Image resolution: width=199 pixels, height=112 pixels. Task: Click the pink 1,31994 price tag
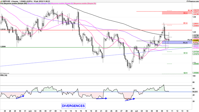(x=195, y=48)
